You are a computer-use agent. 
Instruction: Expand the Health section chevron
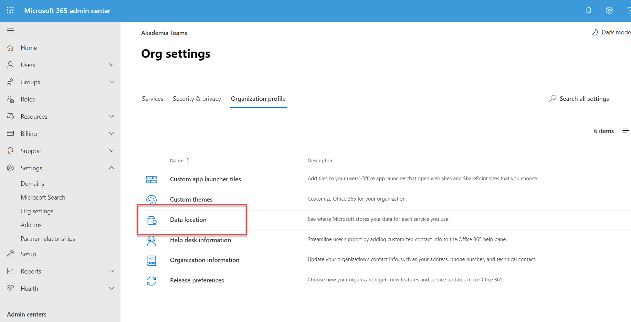click(x=112, y=288)
